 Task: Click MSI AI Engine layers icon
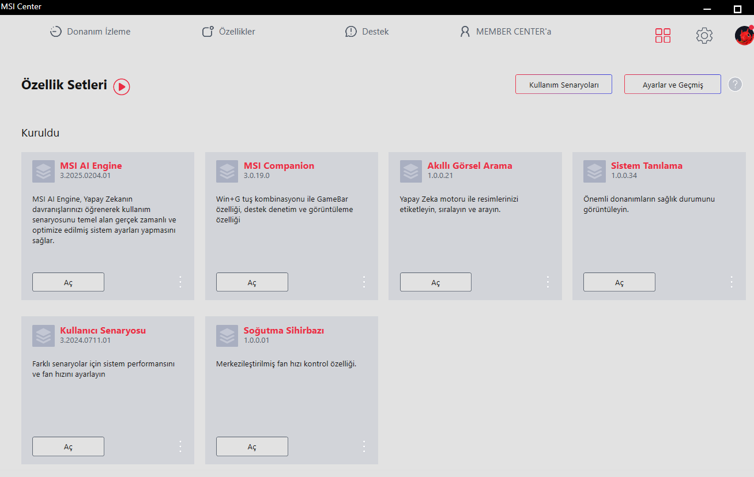[x=43, y=171]
